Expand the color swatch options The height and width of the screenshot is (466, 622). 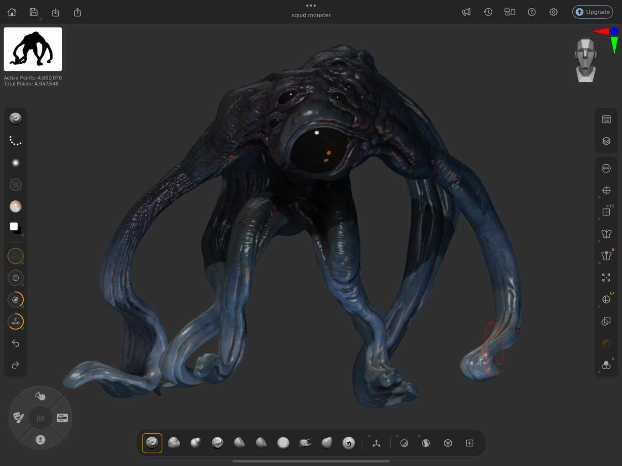click(22, 235)
